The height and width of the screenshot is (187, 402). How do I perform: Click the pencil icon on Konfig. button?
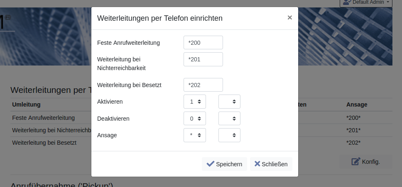[x=356, y=161]
